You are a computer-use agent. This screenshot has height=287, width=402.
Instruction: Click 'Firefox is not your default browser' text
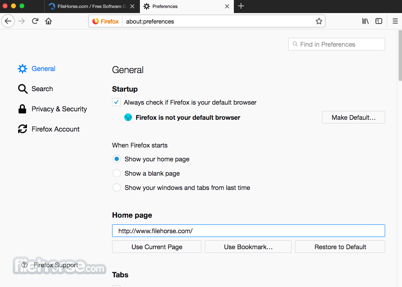point(188,118)
